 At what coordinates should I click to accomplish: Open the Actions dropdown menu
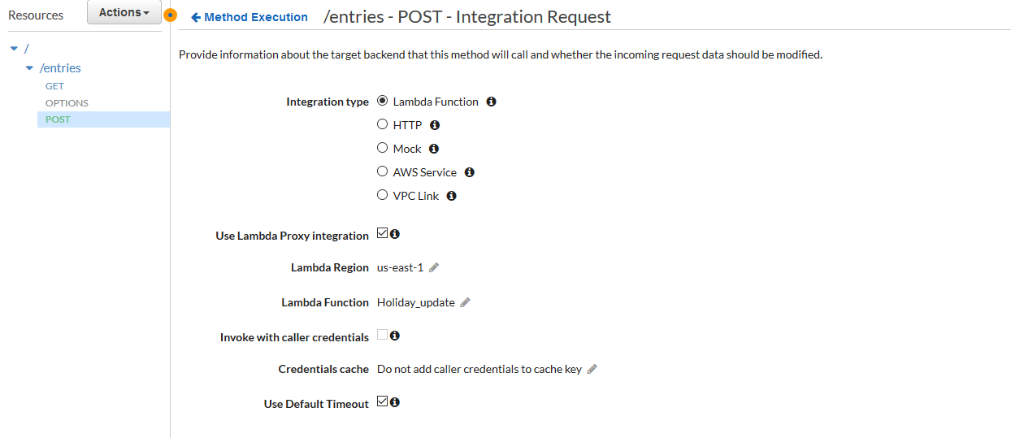(124, 12)
